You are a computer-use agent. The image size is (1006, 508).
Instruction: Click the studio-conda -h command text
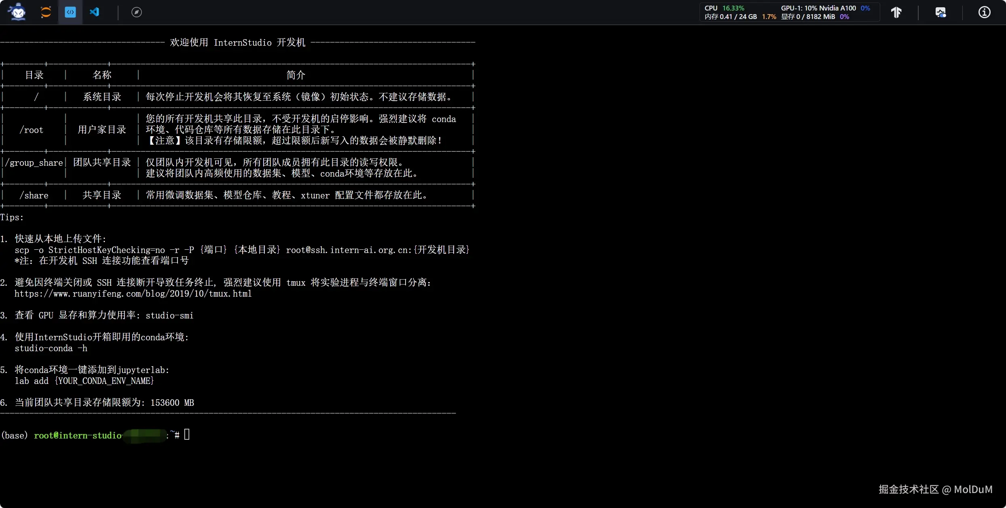coord(51,348)
